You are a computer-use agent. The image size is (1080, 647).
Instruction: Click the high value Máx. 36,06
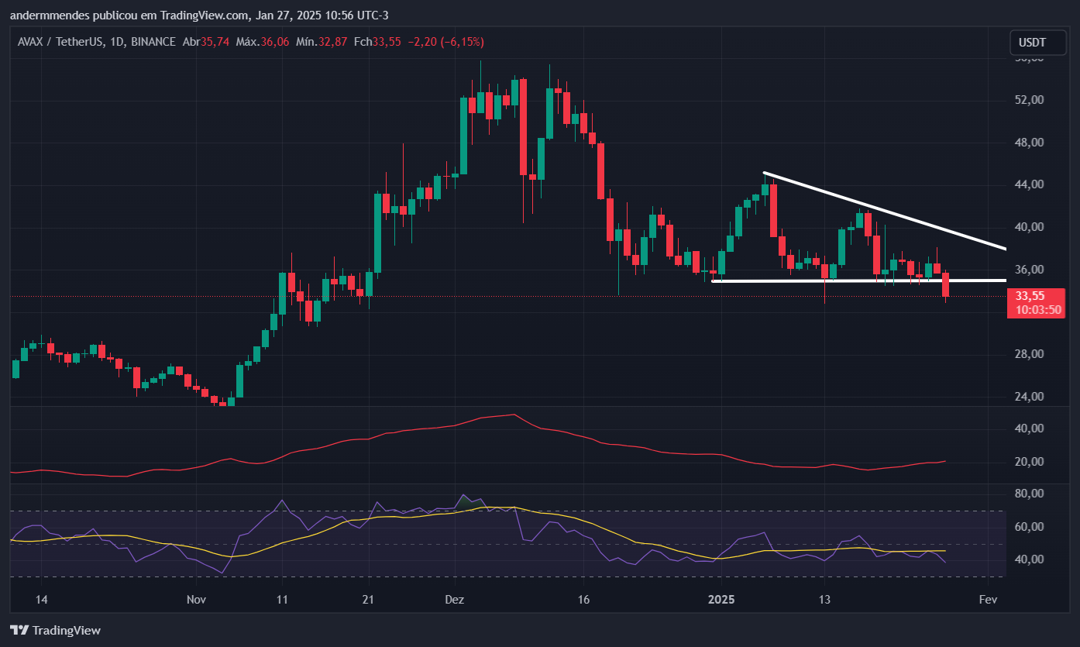[x=263, y=42]
